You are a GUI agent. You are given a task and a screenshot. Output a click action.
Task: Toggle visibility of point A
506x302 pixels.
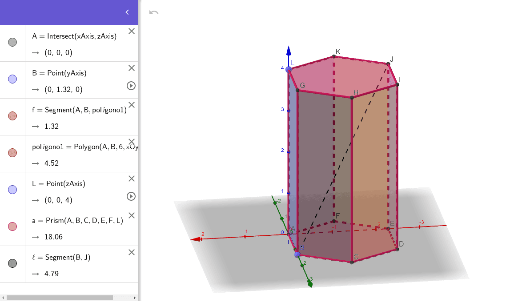pyautogui.click(x=12, y=42)
